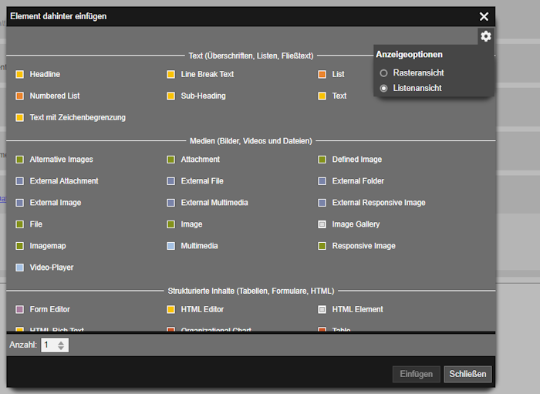The height and width of the screenshot is (394, 540).
Task: Choose the Line Break Text label
Action: click(208, 74)
